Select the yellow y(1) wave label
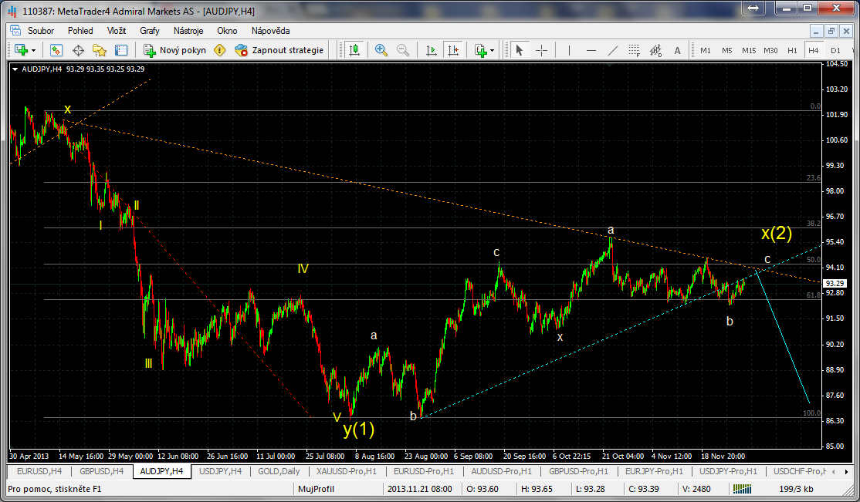Screen dimensions: 860x502 pyautogui.click(x=359, y=429)
